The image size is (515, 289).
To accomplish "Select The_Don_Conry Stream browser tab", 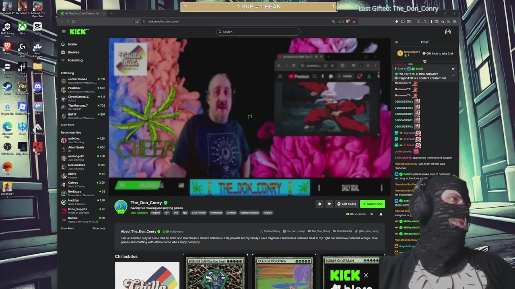I will pos(82,13).
